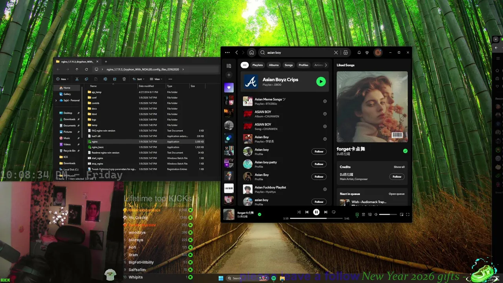Open File Explorer See more menu
This screenshot has width=503, height=283.
(170, 79)
